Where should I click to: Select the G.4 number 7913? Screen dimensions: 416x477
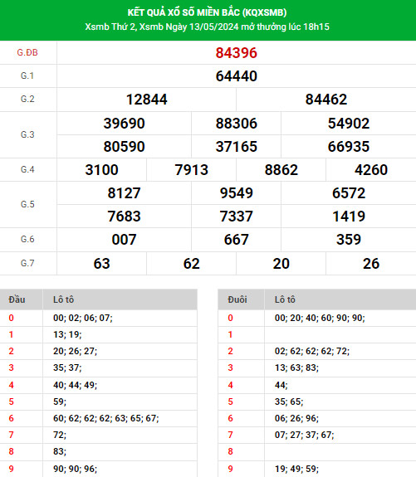(191, 170)
